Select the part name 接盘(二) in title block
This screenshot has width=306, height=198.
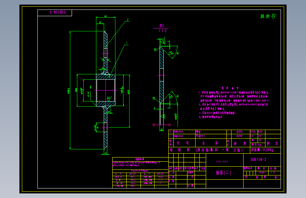223,173
